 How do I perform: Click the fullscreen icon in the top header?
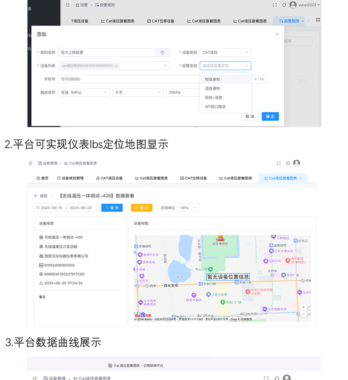274,5
